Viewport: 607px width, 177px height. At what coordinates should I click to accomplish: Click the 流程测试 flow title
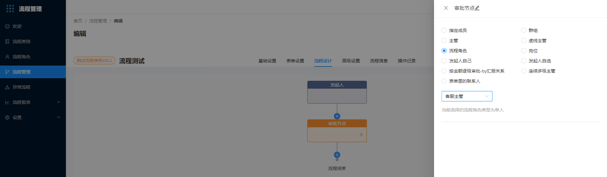pos(132,61)
